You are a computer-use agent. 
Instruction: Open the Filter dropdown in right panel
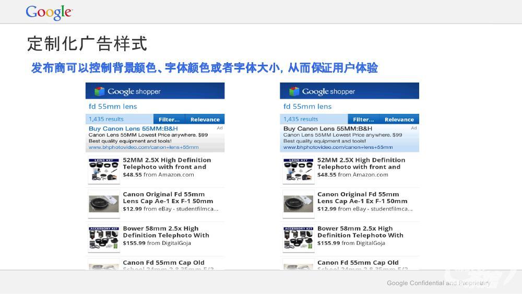tap(363, 120)
